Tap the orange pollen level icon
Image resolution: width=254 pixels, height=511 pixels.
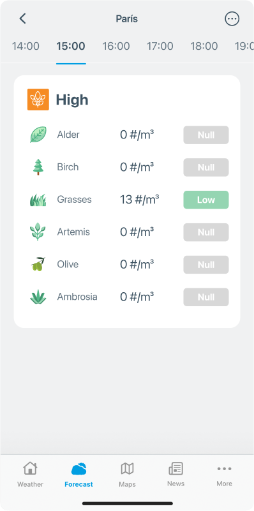[x=38, y=100]
